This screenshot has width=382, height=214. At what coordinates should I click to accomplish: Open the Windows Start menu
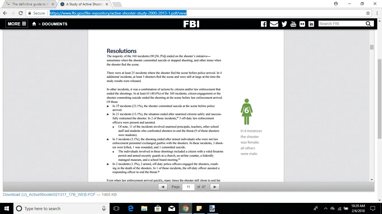point(6,208)
